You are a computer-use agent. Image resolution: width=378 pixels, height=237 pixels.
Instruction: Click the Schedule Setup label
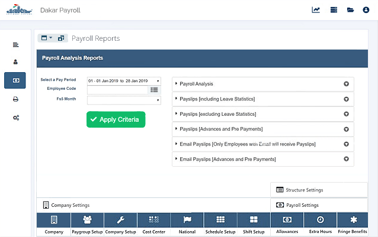[x=220, y=232]
